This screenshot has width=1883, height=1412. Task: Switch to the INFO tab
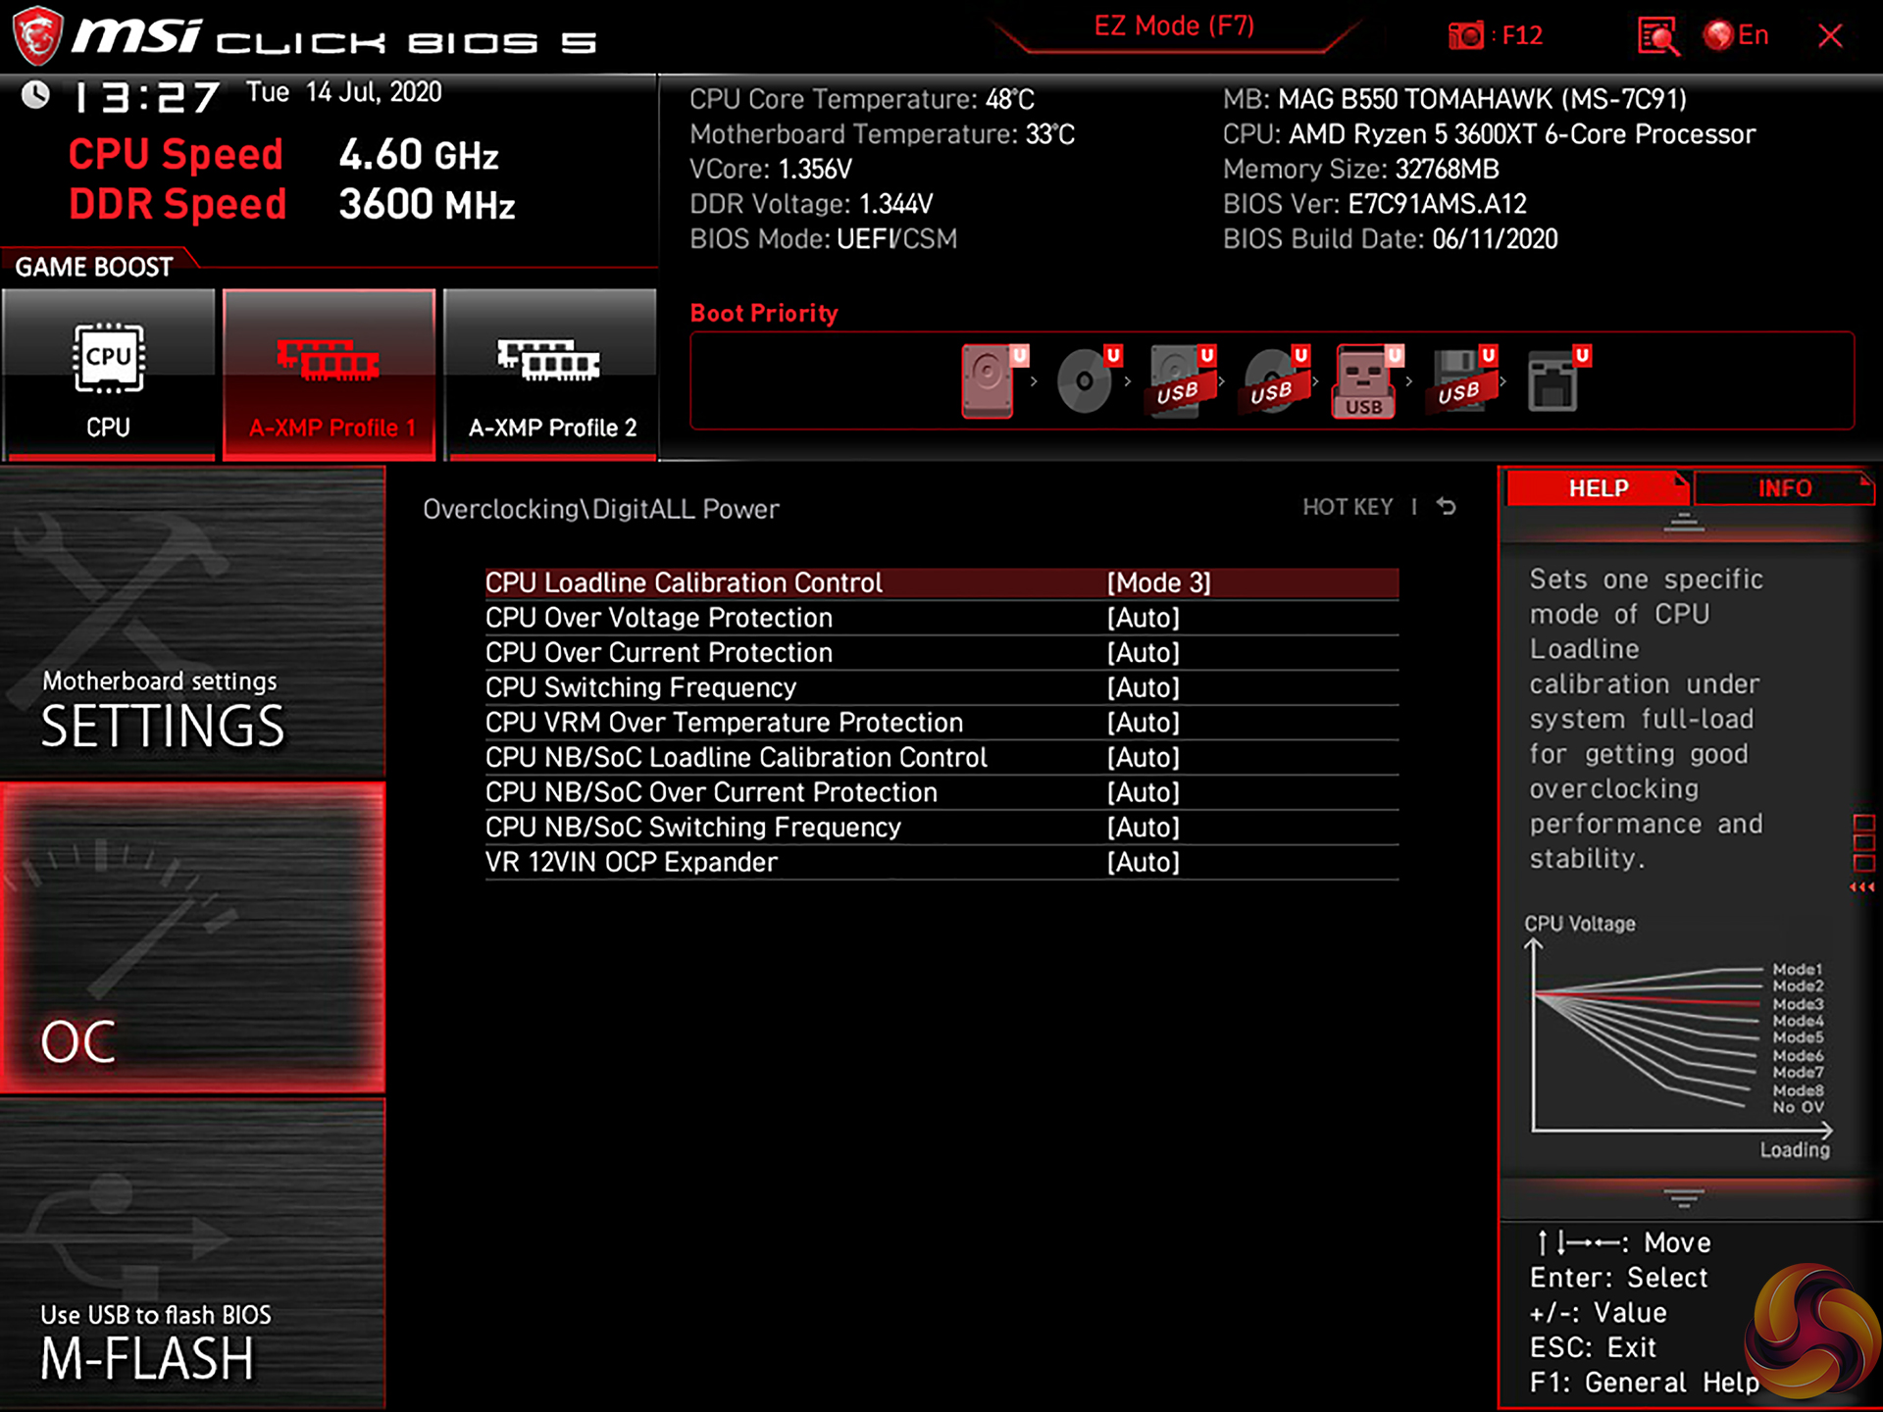coord(1783,488)
